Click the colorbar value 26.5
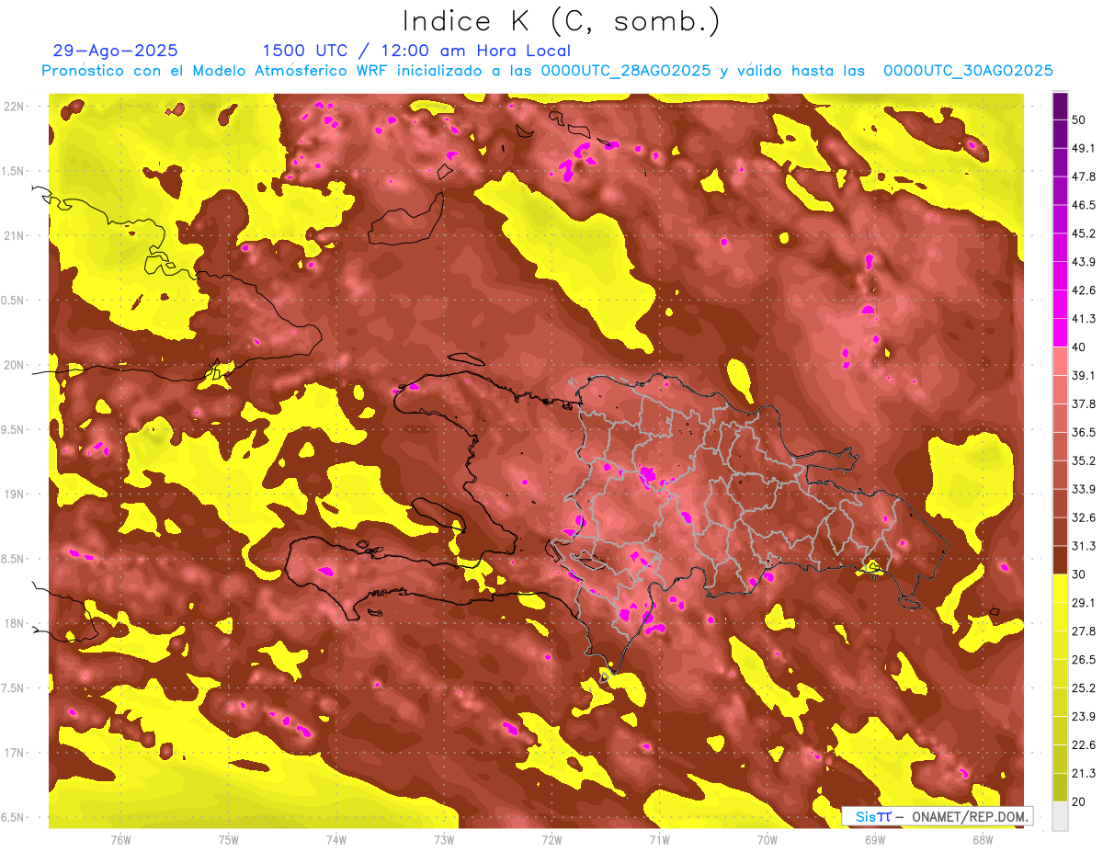 click(1083, 659)
